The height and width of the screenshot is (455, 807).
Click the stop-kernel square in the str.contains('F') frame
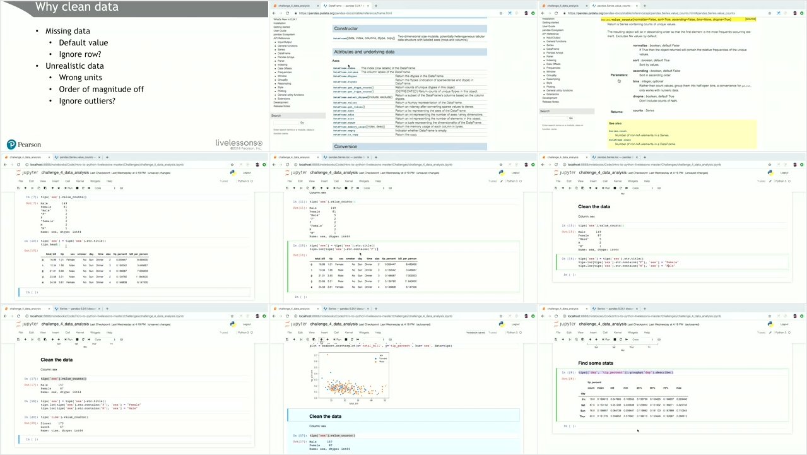(x=346, y=188)
